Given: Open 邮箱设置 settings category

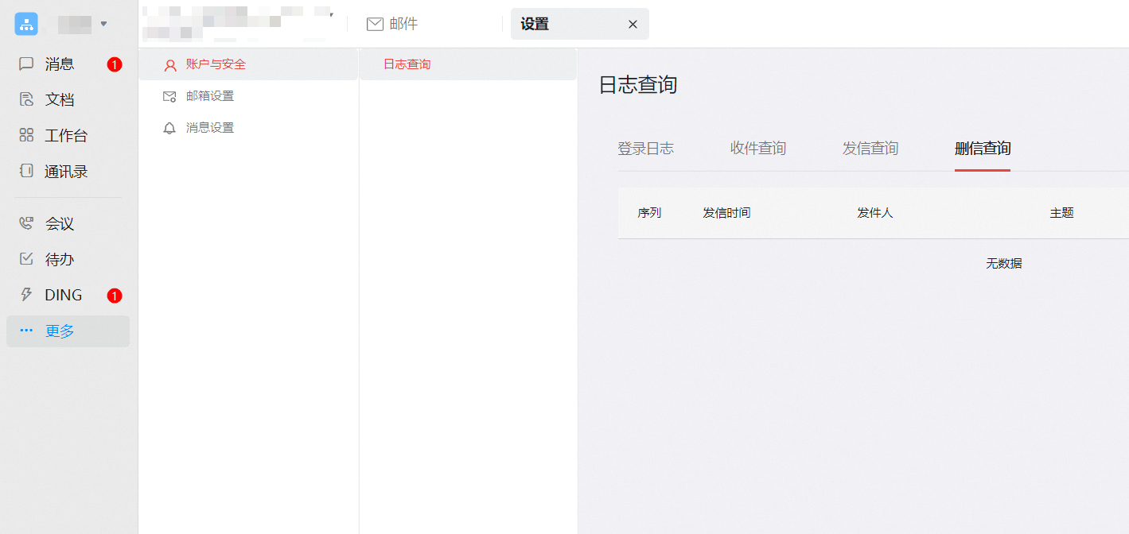Looking at the screenshot, I should (x=248, y=96).
